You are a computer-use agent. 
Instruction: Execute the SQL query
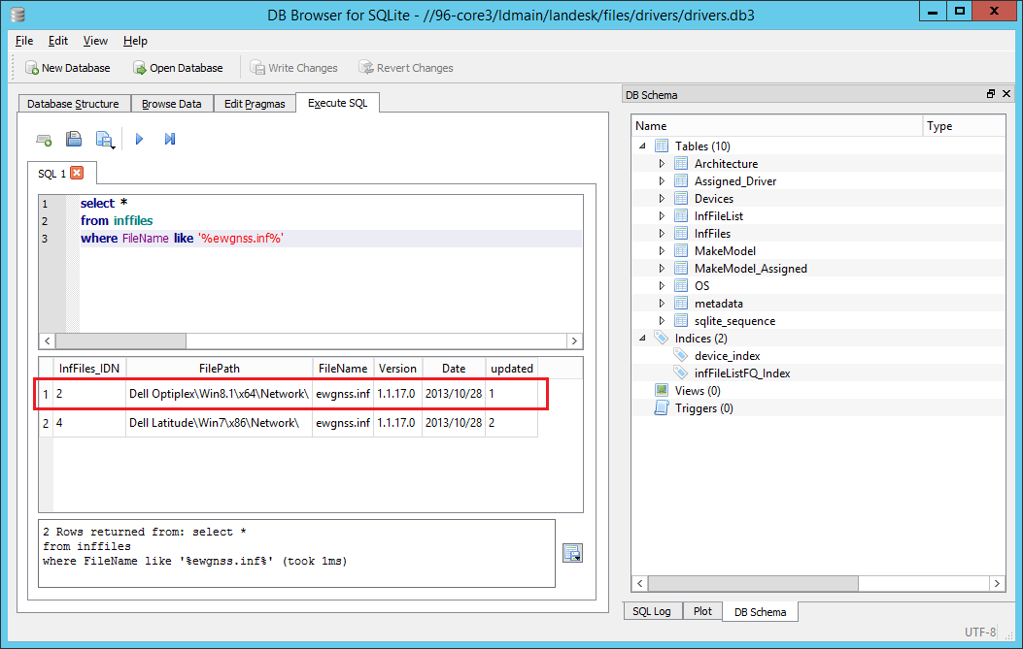tap(138, 139)
